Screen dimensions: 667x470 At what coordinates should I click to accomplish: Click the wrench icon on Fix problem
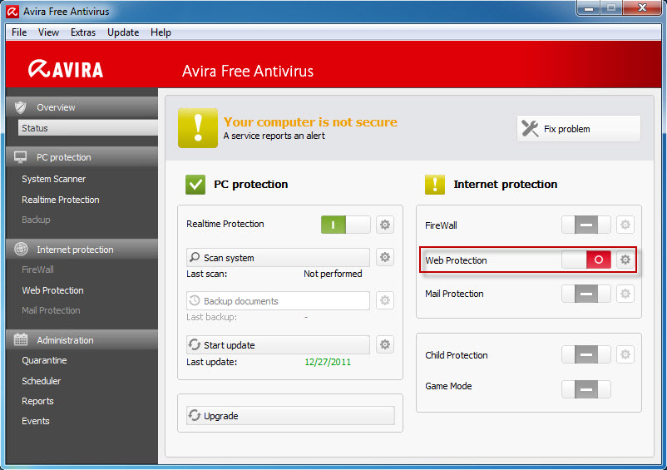(530, 128)
